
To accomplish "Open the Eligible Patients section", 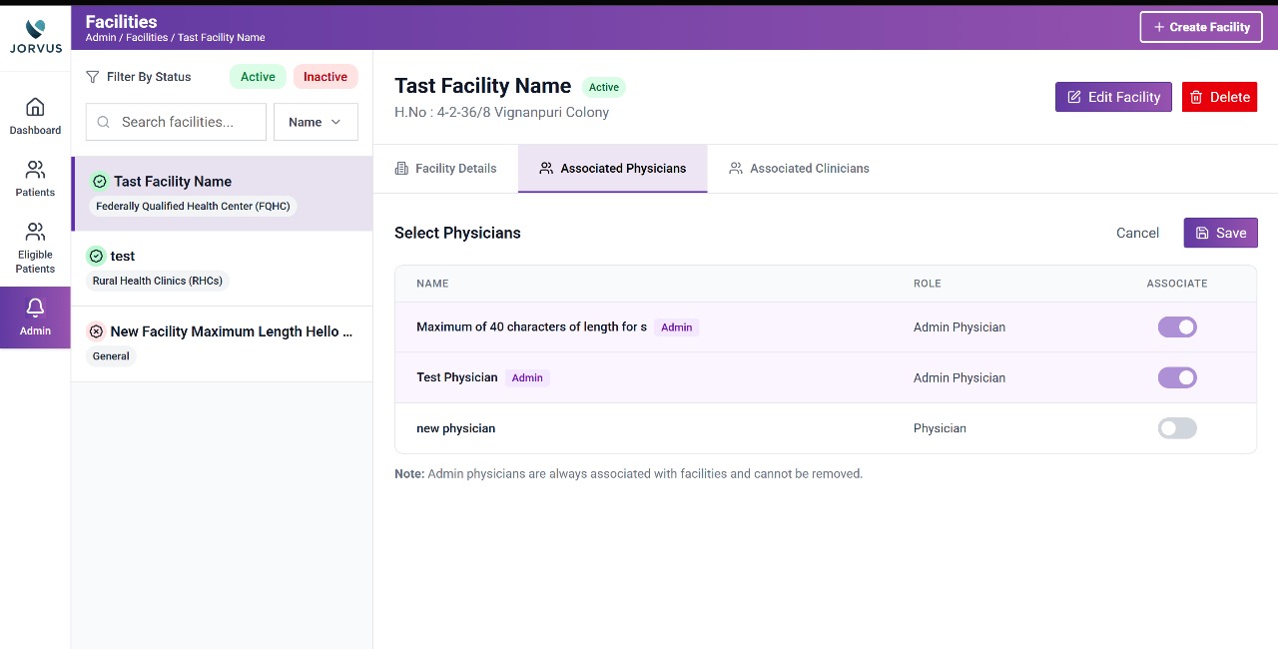I will pyautogui.click(x=35, y=244).
